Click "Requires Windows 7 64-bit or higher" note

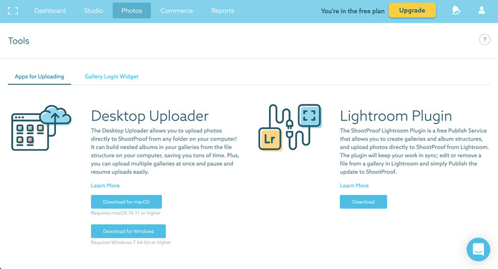tap(131, 242)
